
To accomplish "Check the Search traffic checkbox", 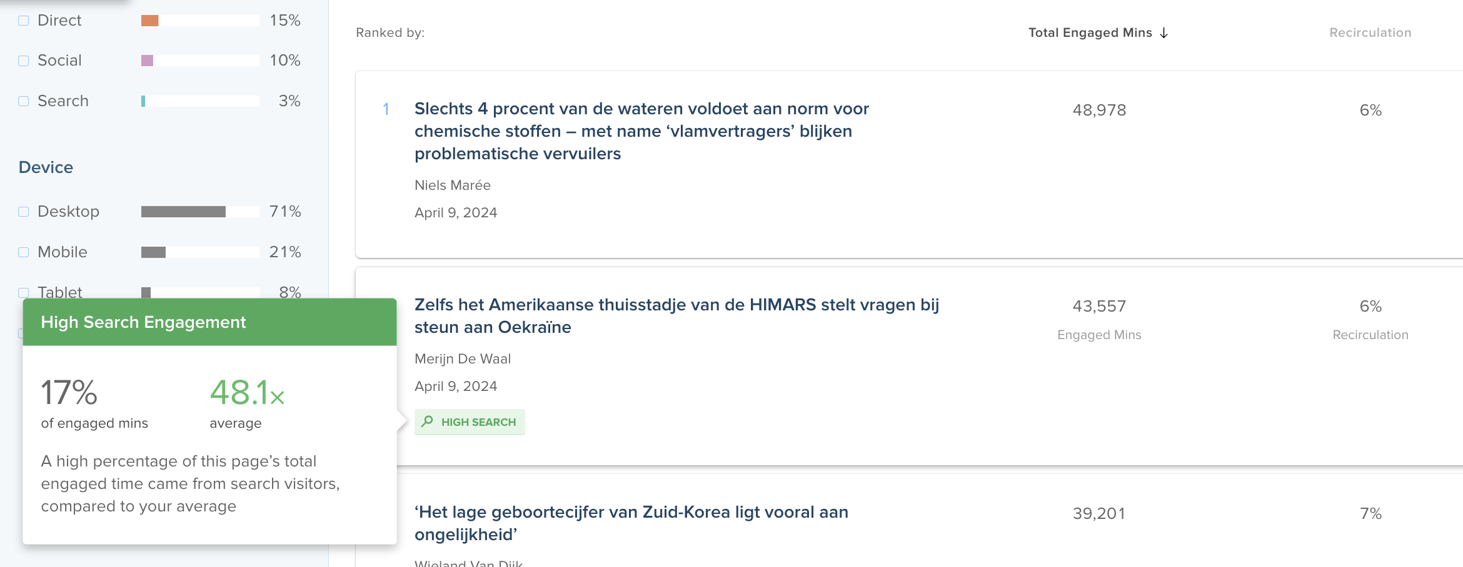I will (x=24, y=101).
